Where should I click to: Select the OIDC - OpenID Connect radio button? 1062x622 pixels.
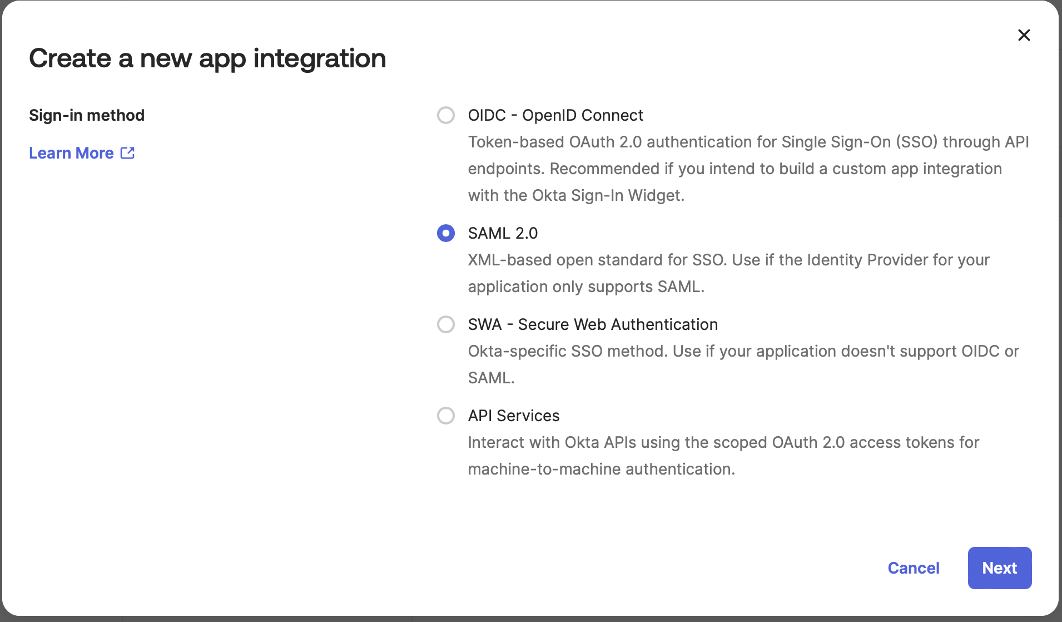pos(445,115)
